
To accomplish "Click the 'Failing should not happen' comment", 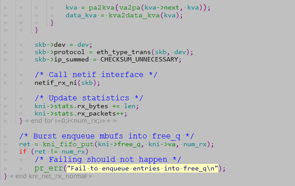I will [108, 160].
